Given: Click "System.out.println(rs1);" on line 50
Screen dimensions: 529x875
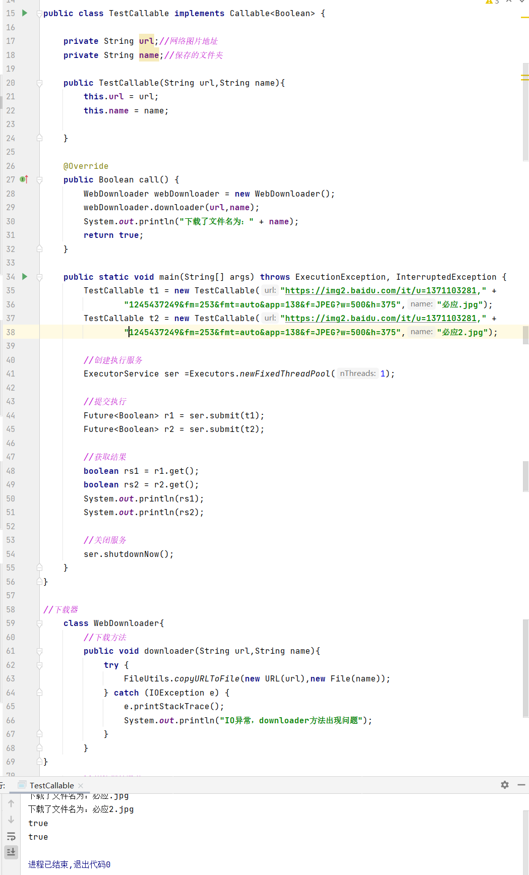Looking at the screenshot, I should (x=144, y=498).
